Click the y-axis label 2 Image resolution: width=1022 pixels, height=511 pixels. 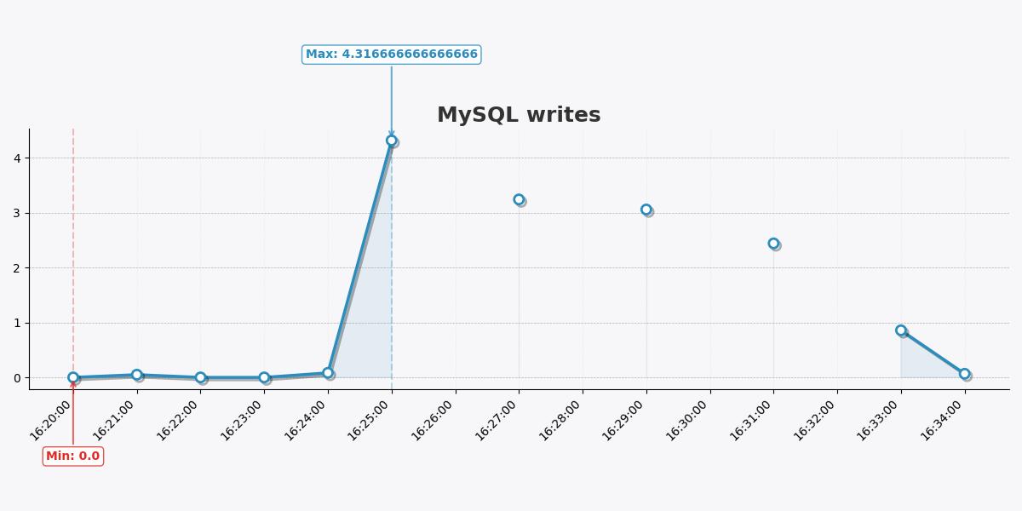click(x=17, y=268)
